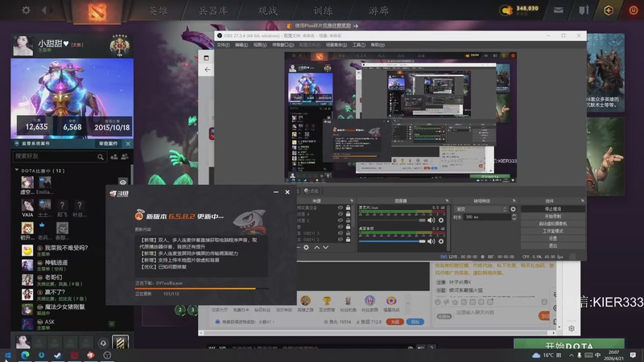Click the 348,030 shards coin icon
This screenshot has height=362, width=644.
[506, 10]
